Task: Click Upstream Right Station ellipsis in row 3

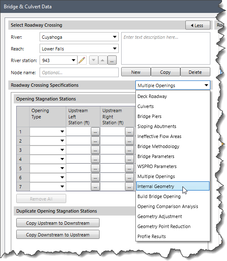Action: (x=130, y=150)
